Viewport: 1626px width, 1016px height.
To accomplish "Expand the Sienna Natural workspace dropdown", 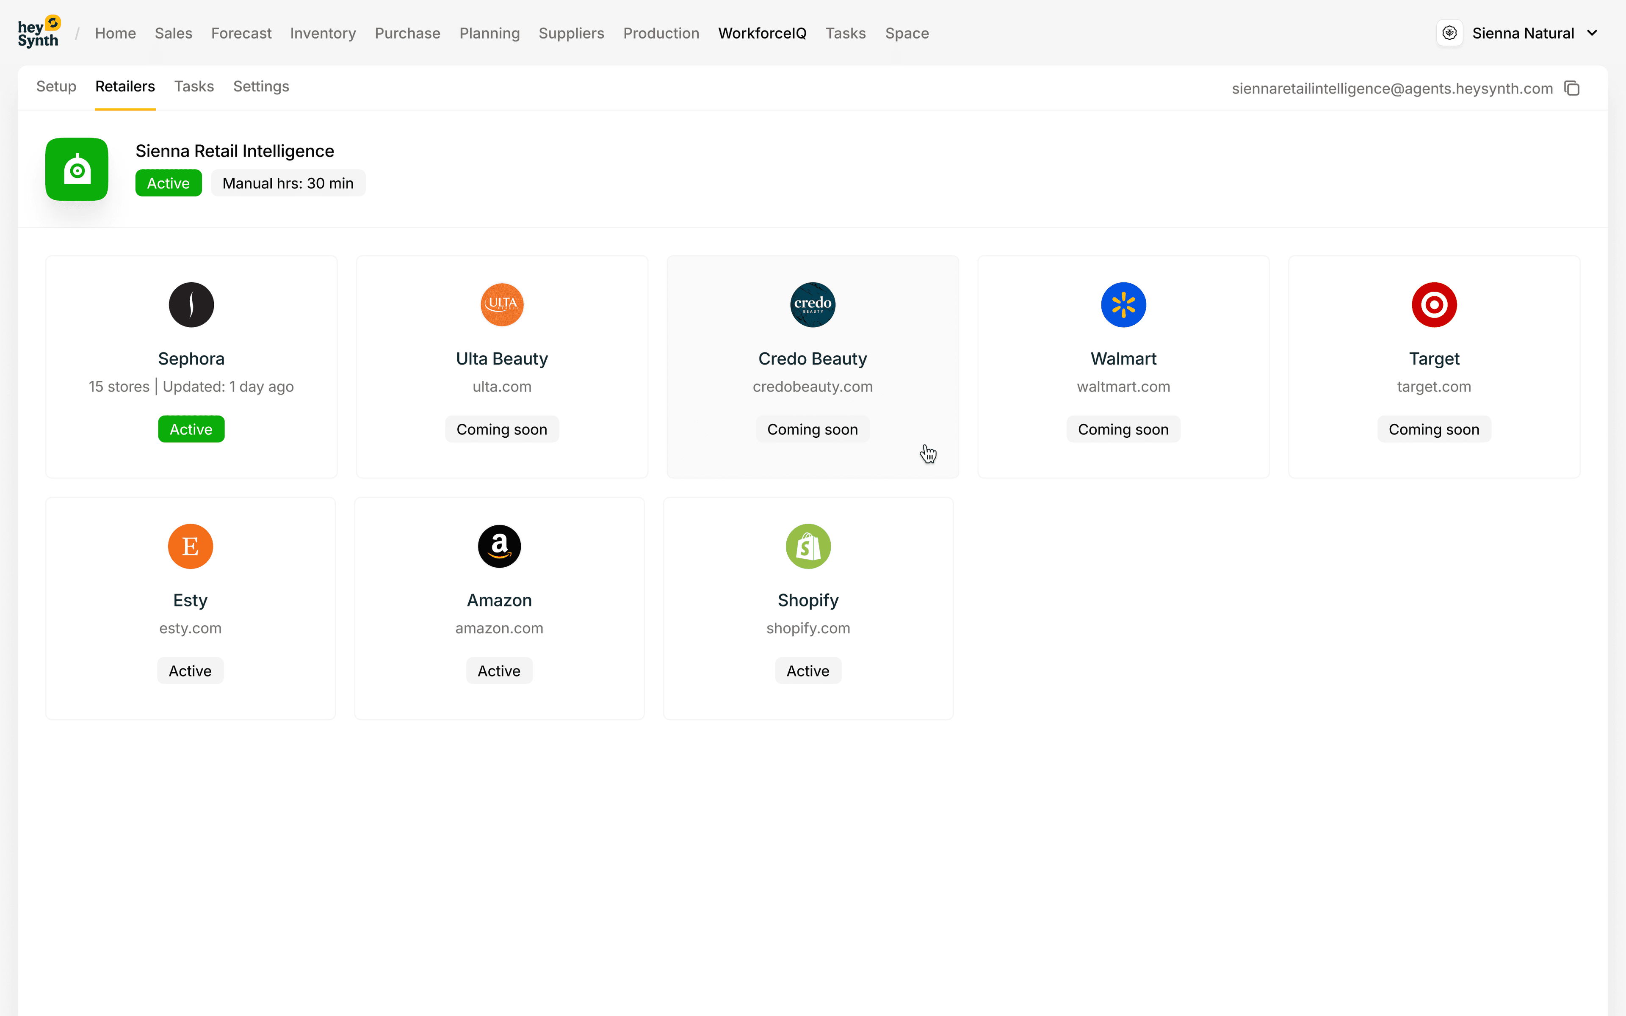I will (x=1592, y=33).
